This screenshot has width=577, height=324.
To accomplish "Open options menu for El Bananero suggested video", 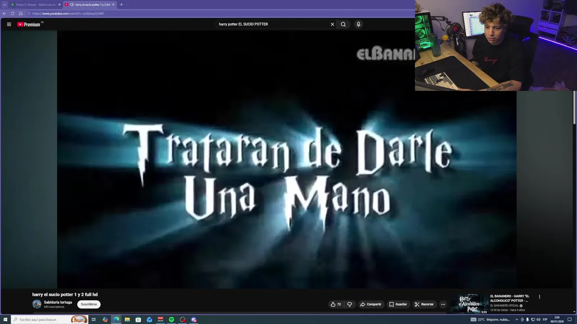I will click(x=539, y=297).
